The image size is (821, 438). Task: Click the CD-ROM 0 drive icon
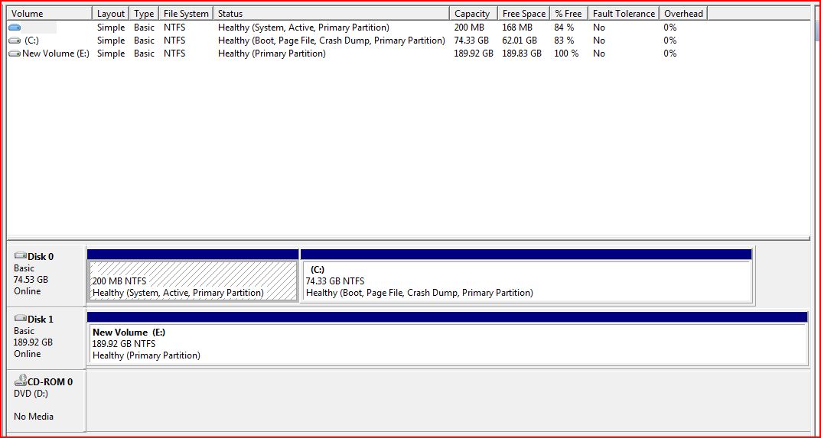click(x=20, y=381)
